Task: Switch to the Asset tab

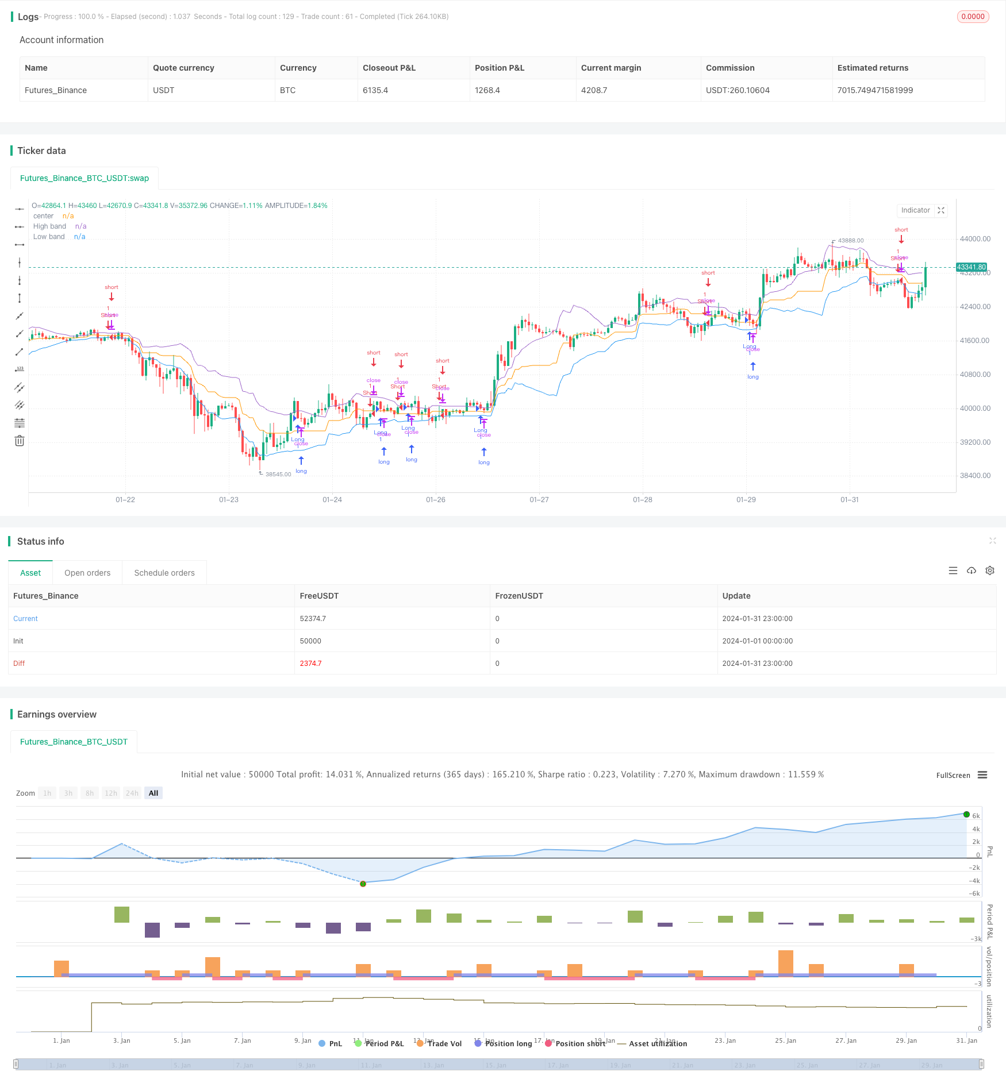Action: (x=30, y=573)
